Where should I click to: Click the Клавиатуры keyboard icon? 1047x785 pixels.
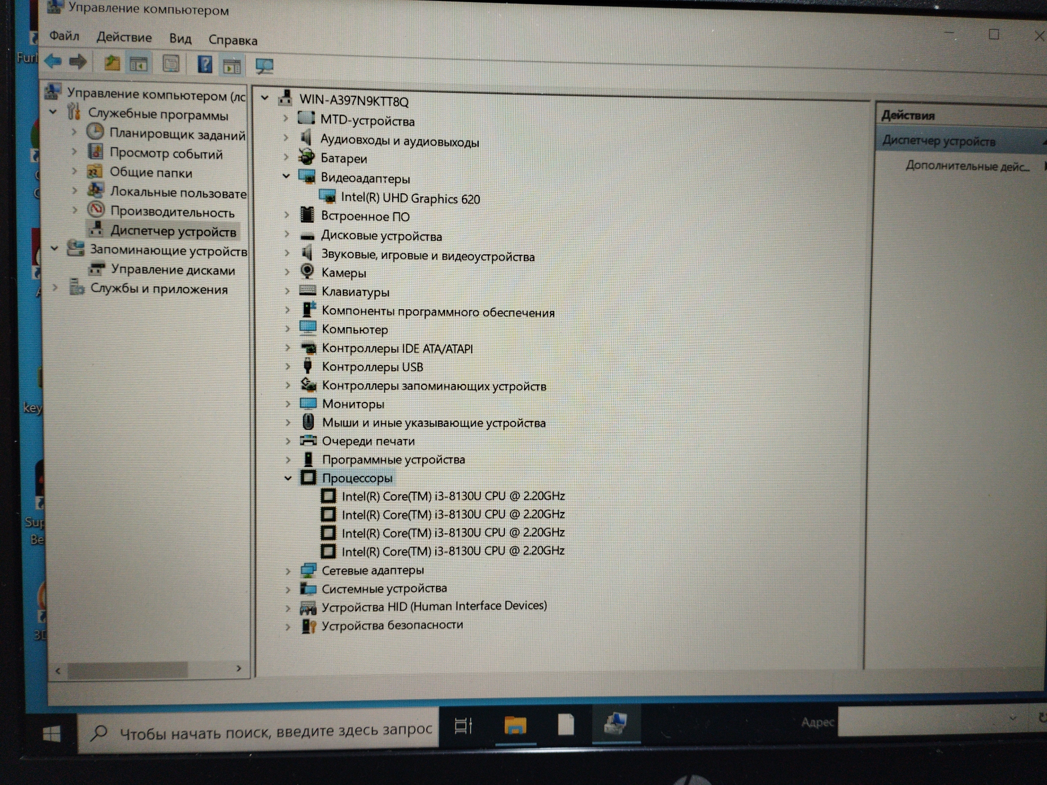click(x=308, y=290)
